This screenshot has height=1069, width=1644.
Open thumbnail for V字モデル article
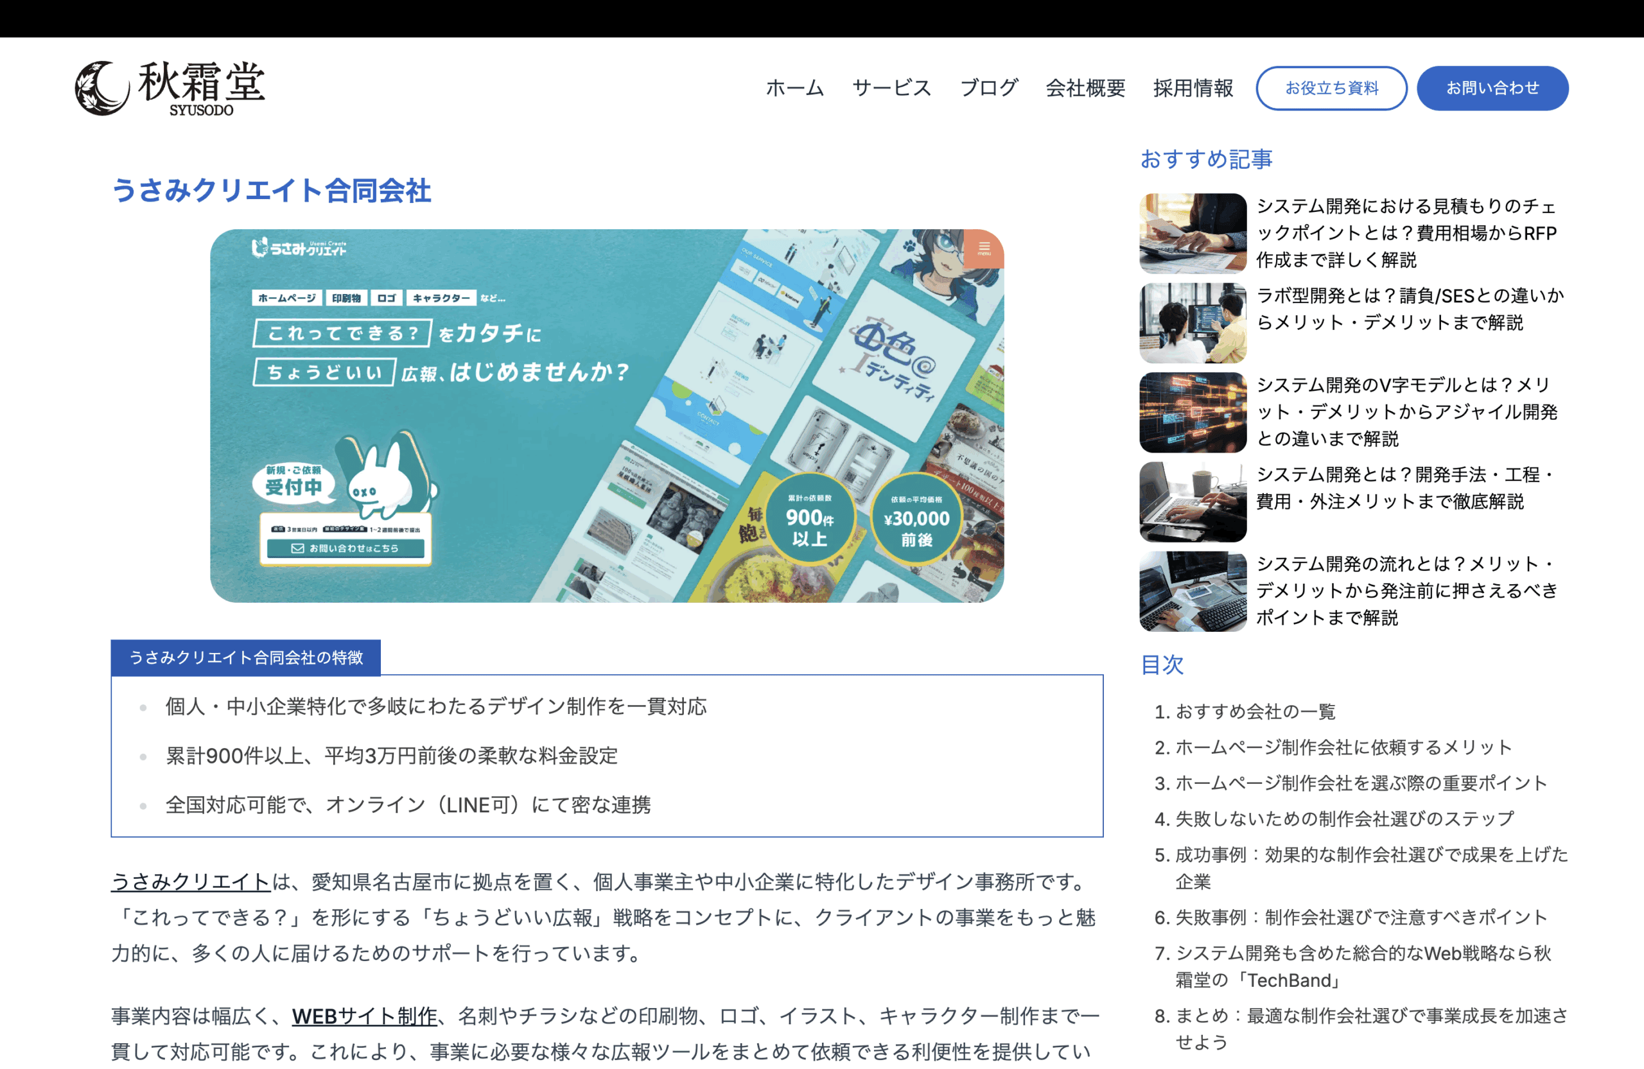1193,412
